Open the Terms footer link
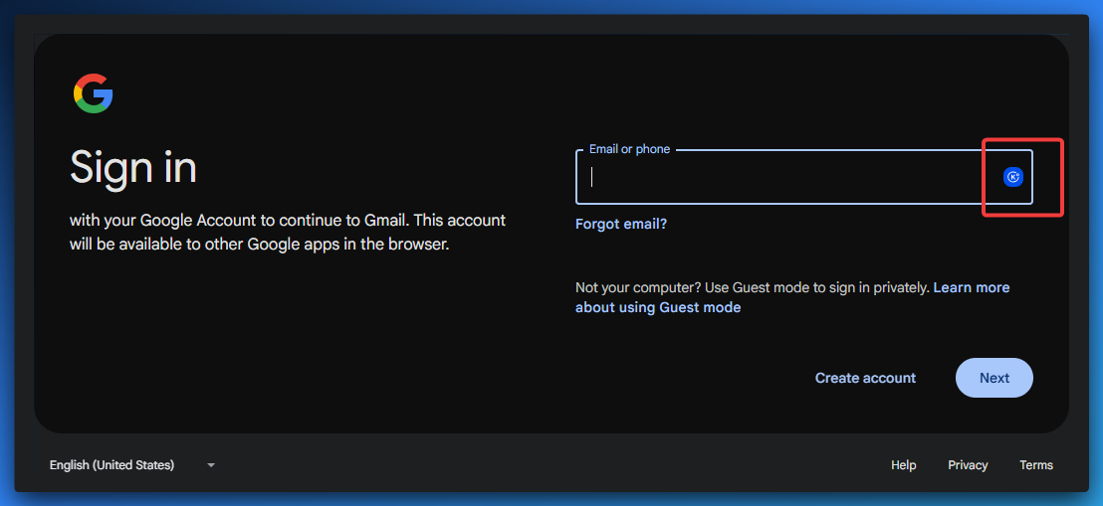 (x=1035, y=464)
